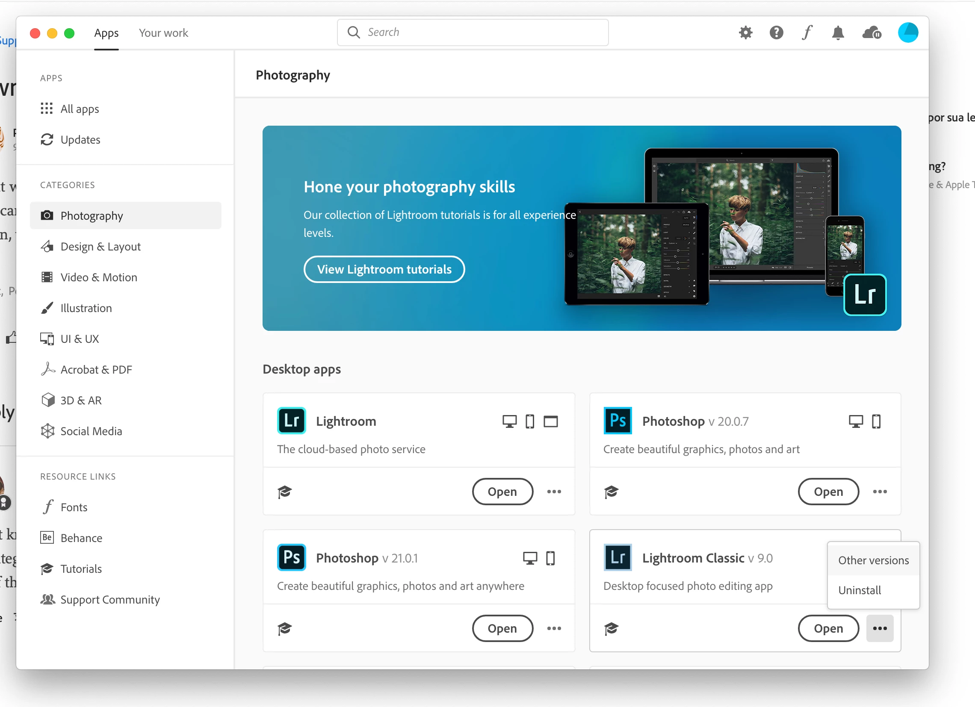Show more actions for Photoshop v 21.0.1

(x=554, y=628)
